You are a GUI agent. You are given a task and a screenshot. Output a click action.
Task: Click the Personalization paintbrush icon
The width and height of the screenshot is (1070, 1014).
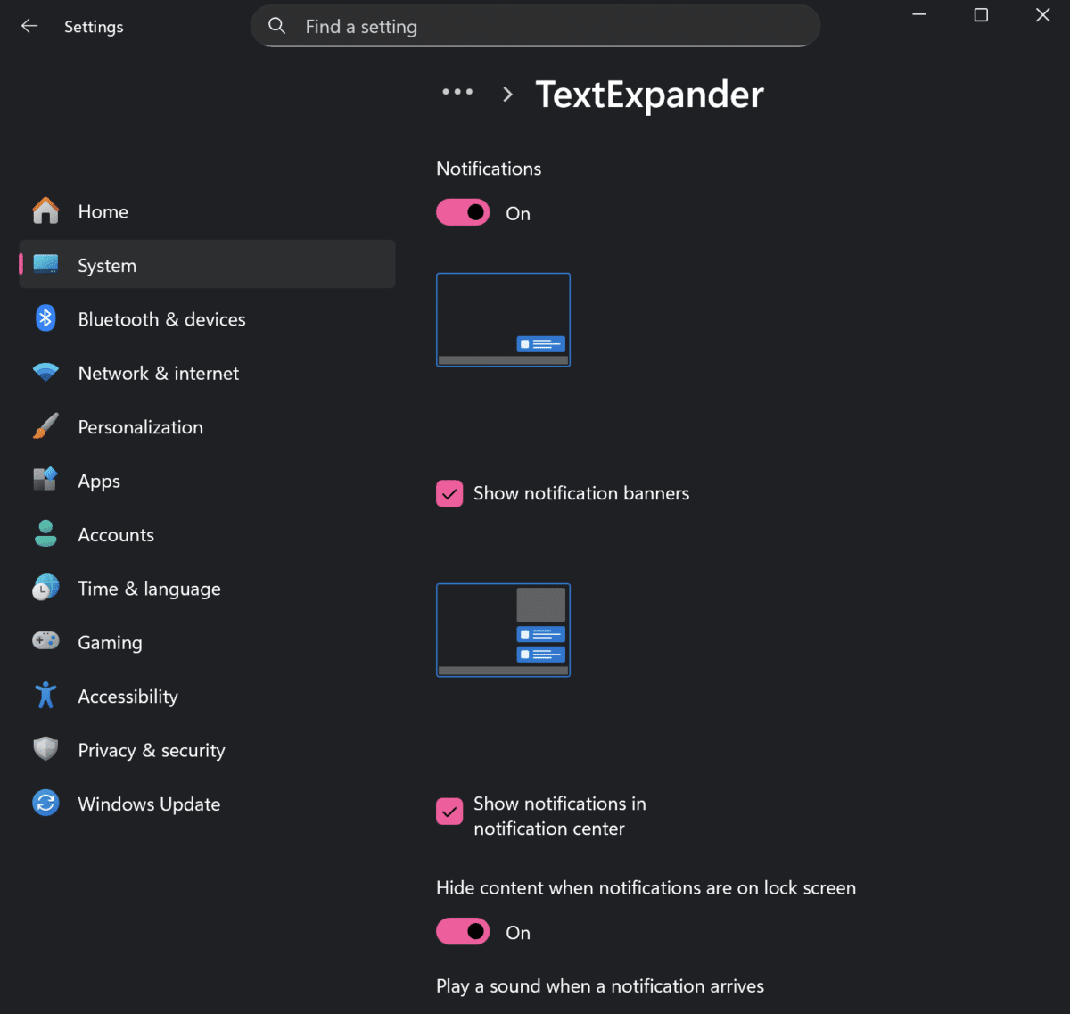[45, 427]
